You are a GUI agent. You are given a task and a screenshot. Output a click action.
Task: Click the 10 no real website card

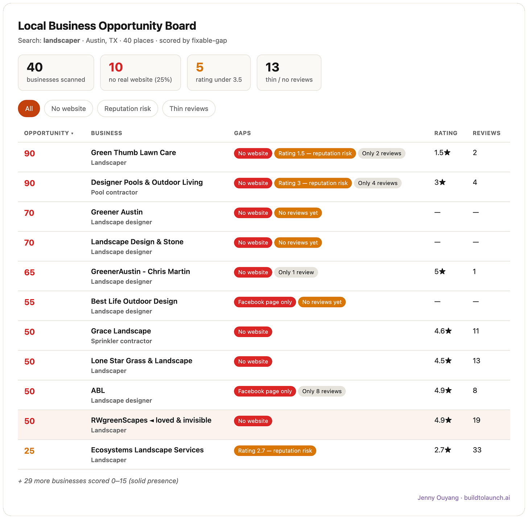[x=140, y=73]
